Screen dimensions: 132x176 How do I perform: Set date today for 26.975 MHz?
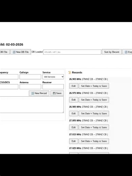pos(94,100)
